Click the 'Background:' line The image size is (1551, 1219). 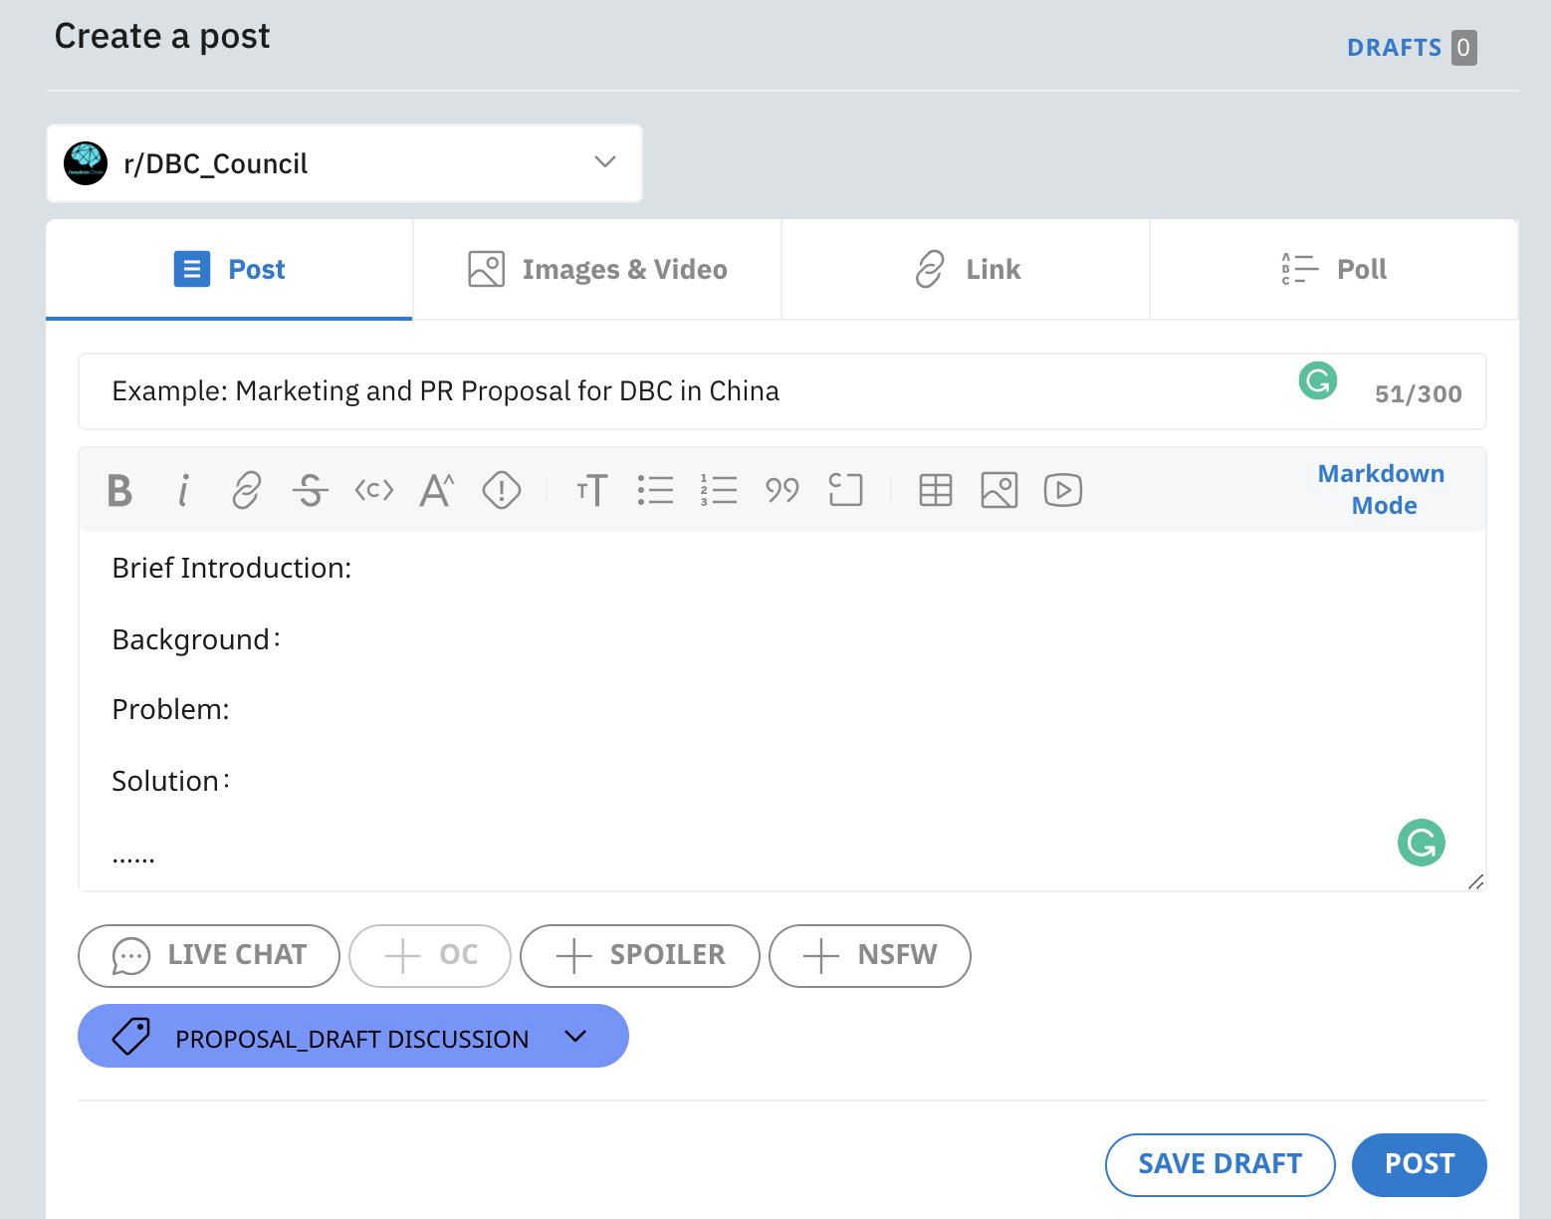click(196, 639)
